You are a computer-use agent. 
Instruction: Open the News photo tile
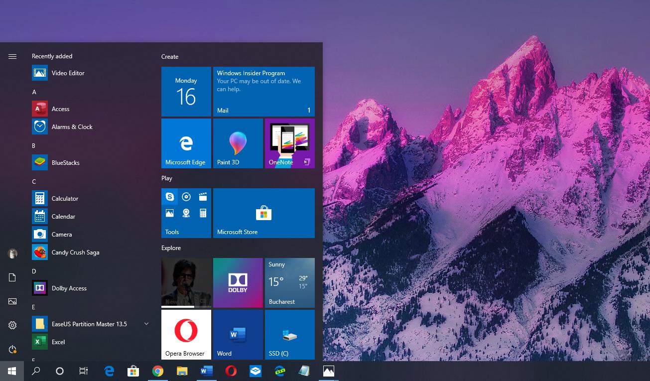click(186, 283)
